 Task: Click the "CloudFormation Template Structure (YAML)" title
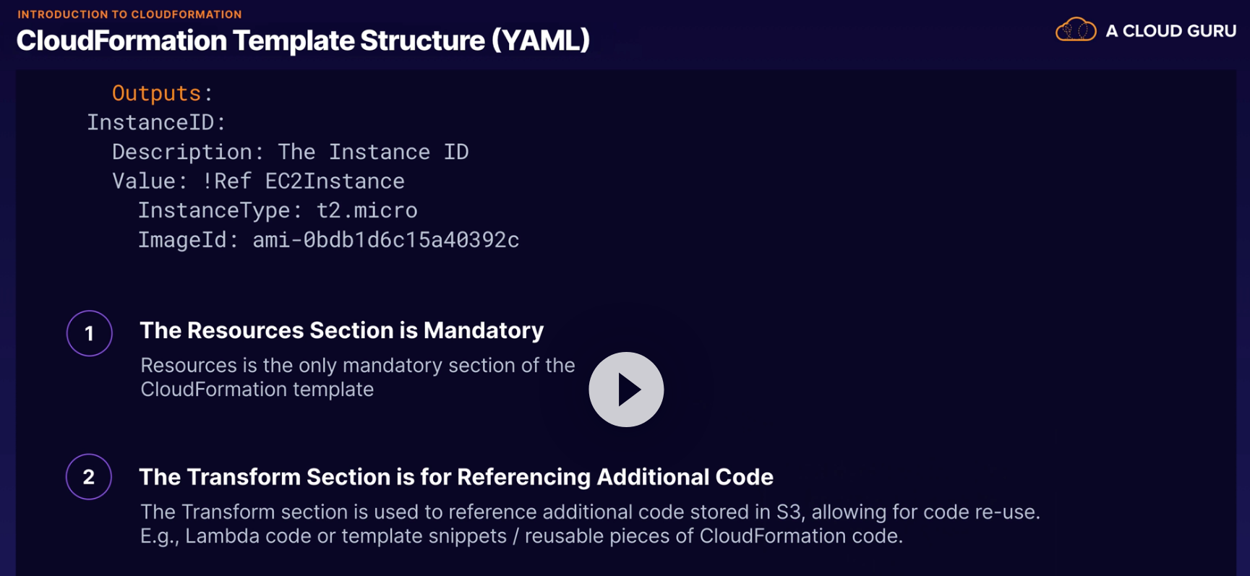(x=303, y=40)
